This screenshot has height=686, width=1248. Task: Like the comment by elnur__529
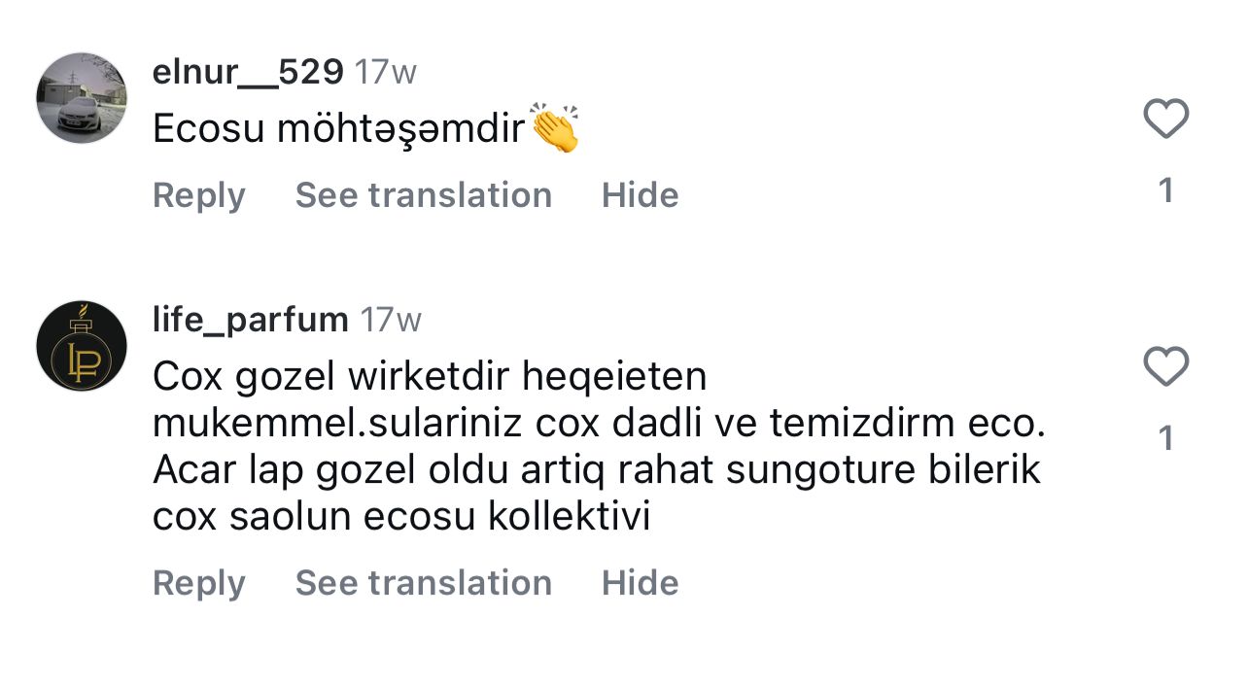1165,120
